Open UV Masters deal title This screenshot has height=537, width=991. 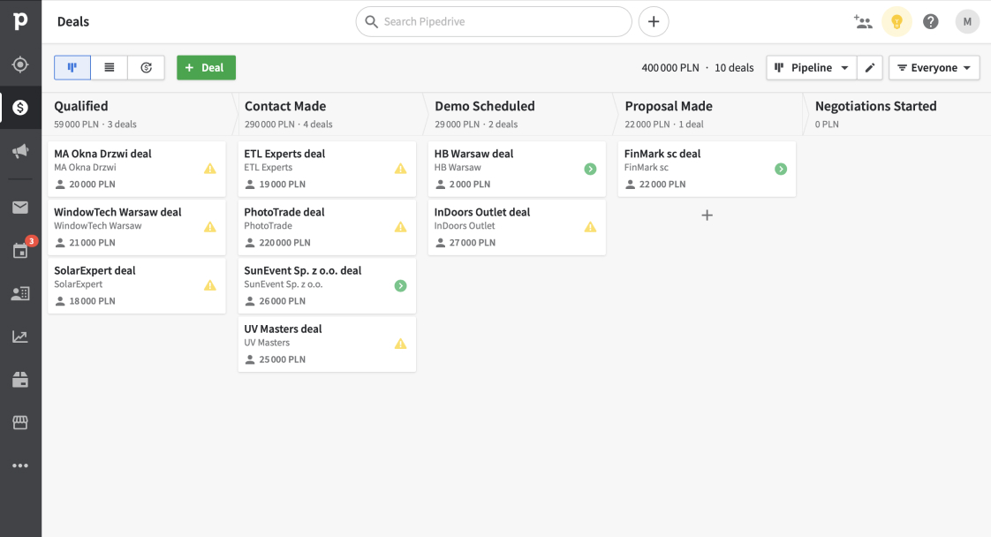[x=283, y=329]
